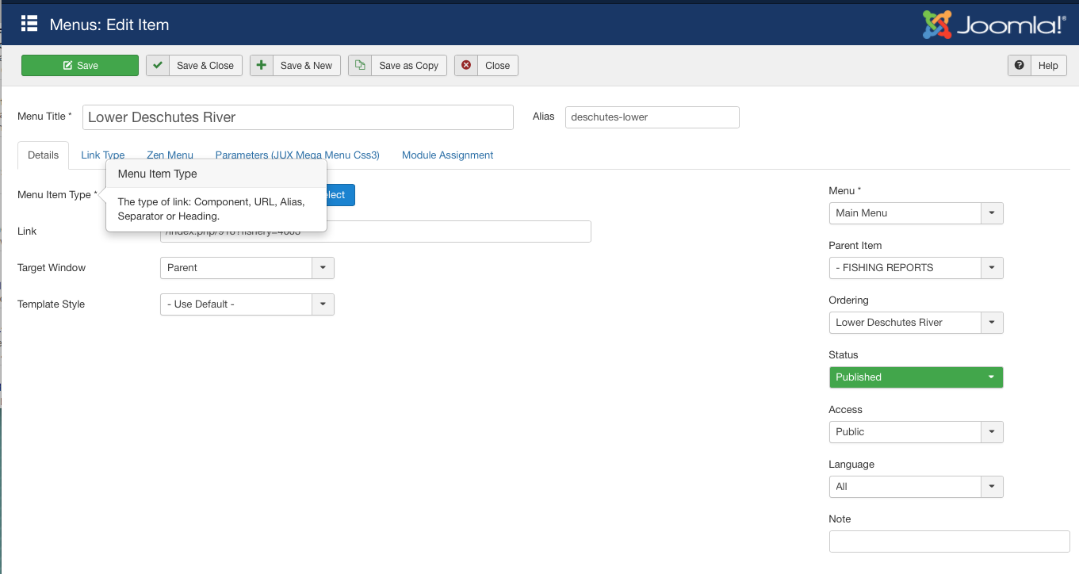The image size is (1079, 574).
Task: Click the Link field label
Action: click(x=27, y=232)
